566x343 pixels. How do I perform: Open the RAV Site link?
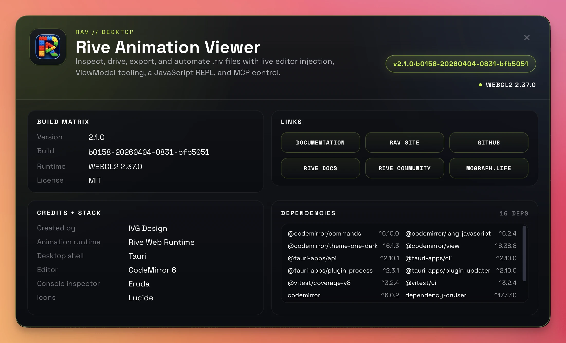404,142
